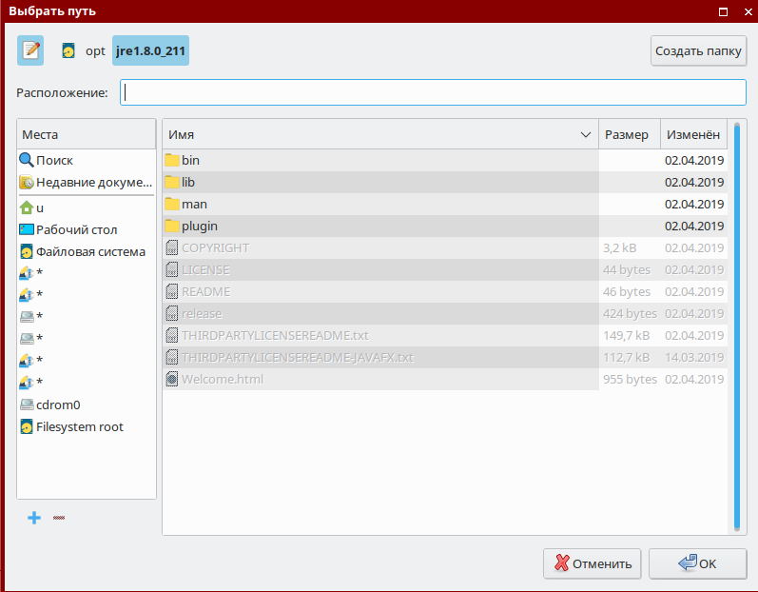This screenshot has width=758, height=592.
Task: Add bookmark with the plus icon
Action: [34, 518]
